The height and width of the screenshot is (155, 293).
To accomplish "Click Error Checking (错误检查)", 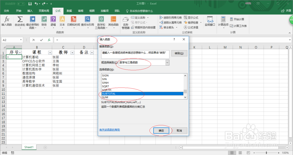I will click(191, 22).
